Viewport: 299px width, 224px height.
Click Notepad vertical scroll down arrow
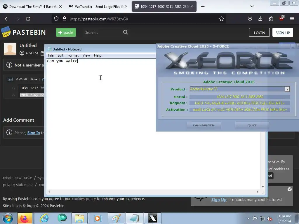tap(263, 187)
